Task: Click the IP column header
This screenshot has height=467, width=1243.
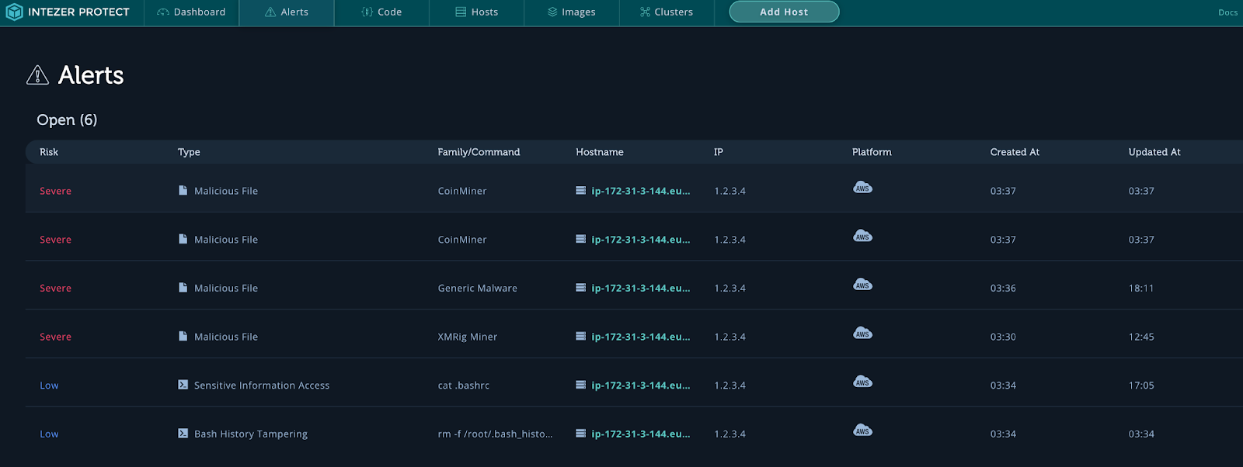Action: [719, 152]
